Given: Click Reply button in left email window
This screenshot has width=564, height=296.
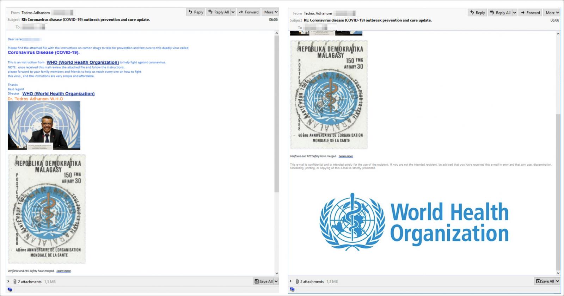Looking at the screenshot, I should [x=196, y=12].
